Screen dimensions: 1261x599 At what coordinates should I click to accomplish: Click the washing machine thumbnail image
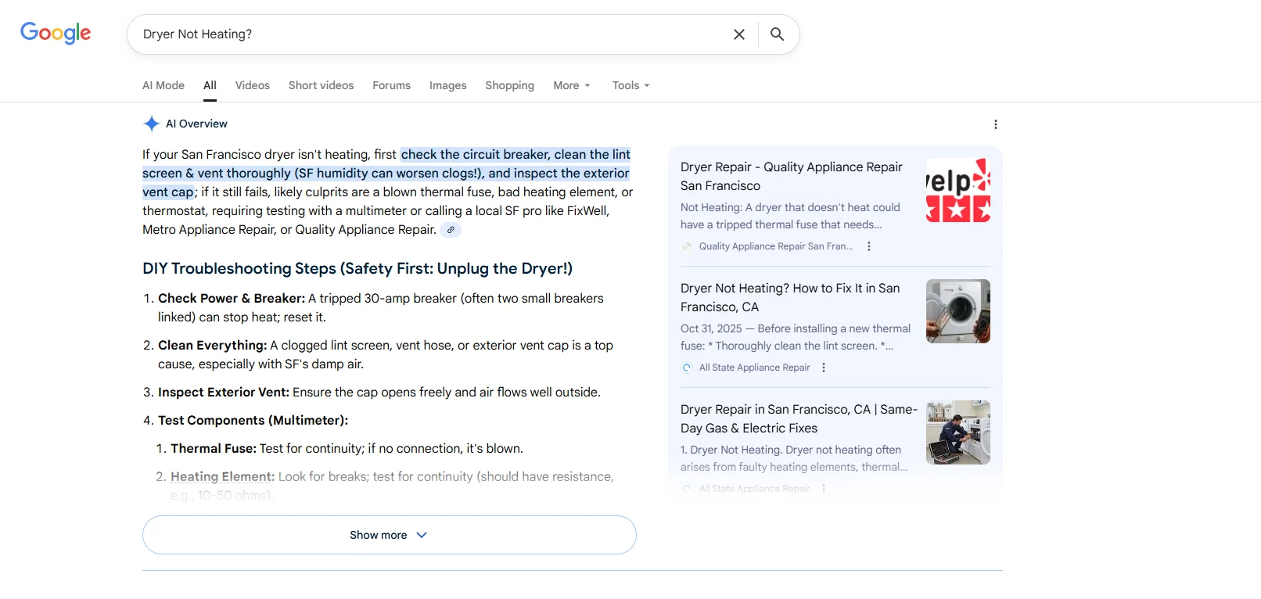[957, 311]
